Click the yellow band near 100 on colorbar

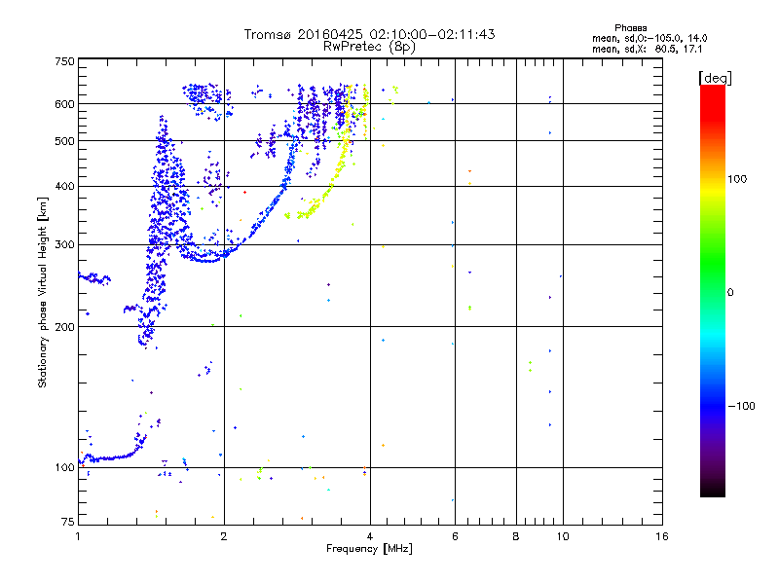713,189
